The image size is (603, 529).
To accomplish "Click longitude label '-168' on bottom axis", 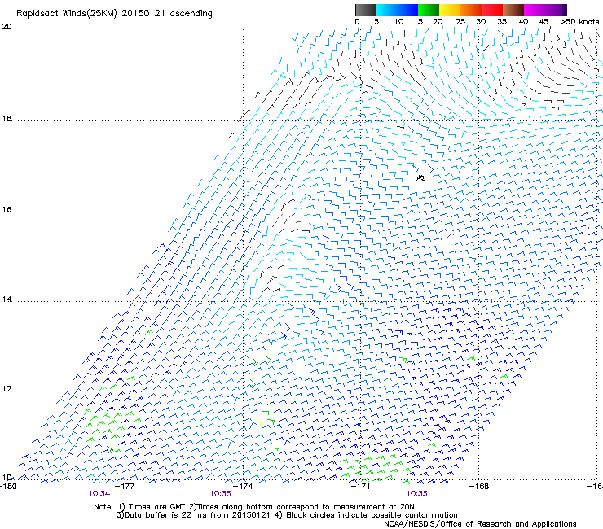I will click(x=479, y=487).
